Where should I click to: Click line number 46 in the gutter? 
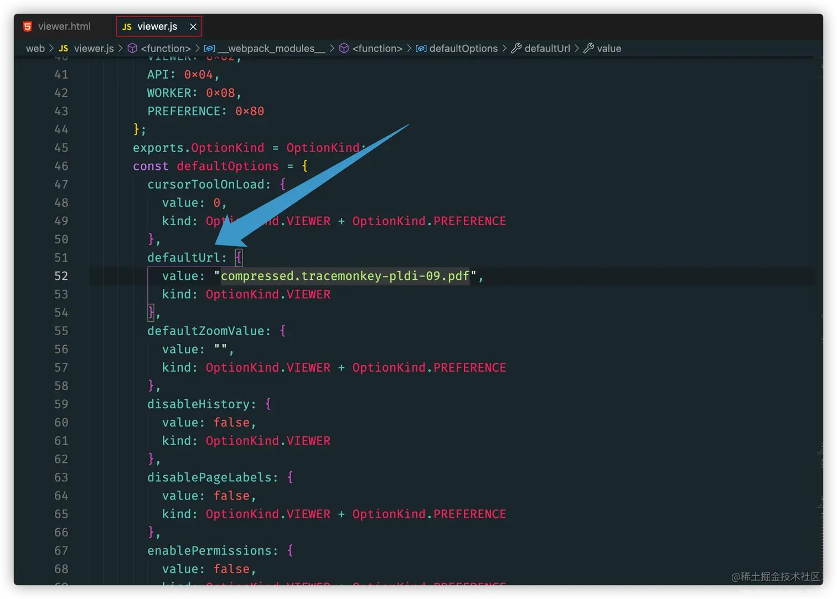coord(61,166)
